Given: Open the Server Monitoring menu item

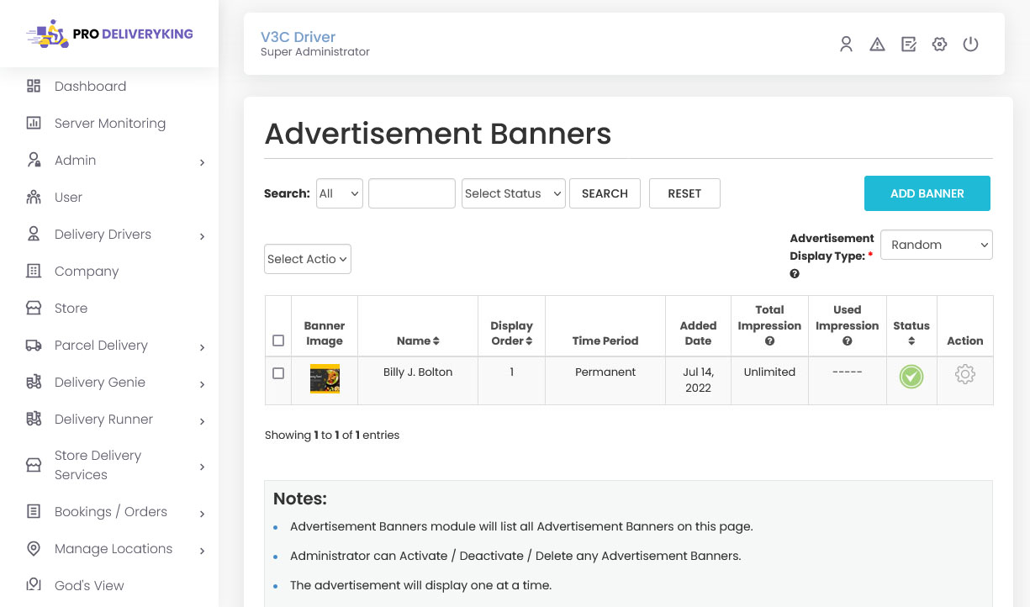Looking at the screenshot, I should [x=109, y=123].
